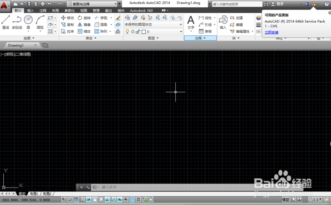Select the Circle (圆) tool
Viewport: 331px width, 205px height.
(x=28, y=22)
